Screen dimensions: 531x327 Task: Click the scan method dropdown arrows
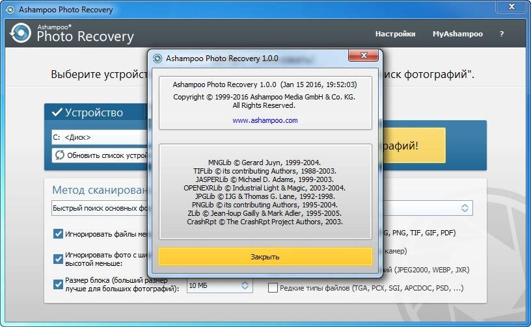pyautogui.click(x=465, y=208)
